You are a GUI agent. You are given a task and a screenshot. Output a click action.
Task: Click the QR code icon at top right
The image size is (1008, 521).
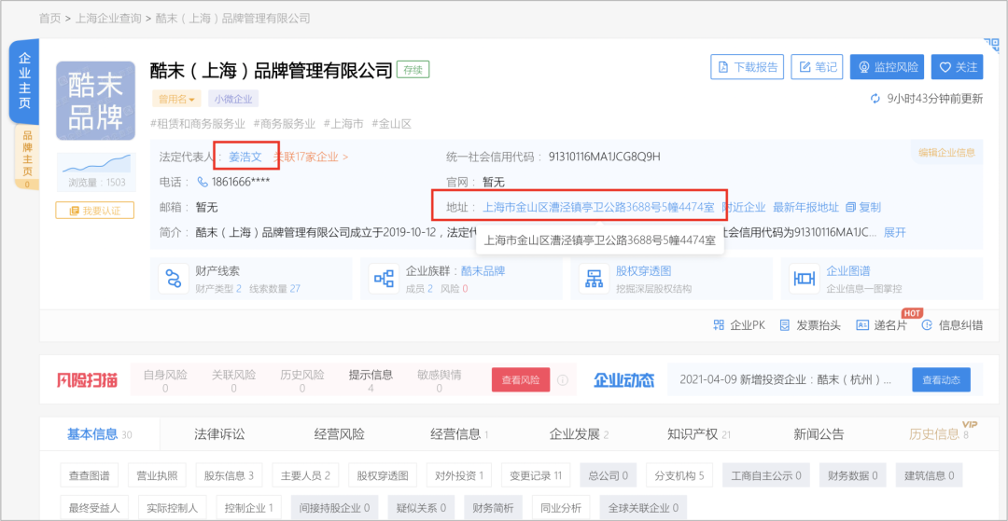pyautogui.click(x=990, y=45)
